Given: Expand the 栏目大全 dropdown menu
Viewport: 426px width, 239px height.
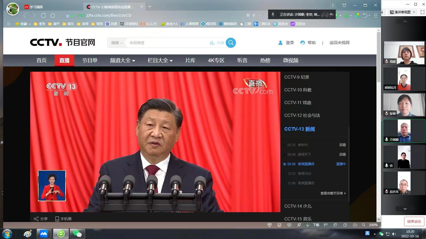Looking at the screenshot, I should (x=160, y=60).
